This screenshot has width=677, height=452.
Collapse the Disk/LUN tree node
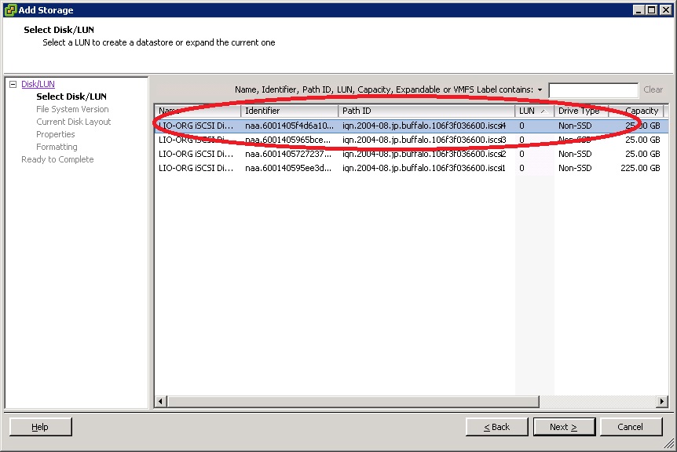(13, 84)
